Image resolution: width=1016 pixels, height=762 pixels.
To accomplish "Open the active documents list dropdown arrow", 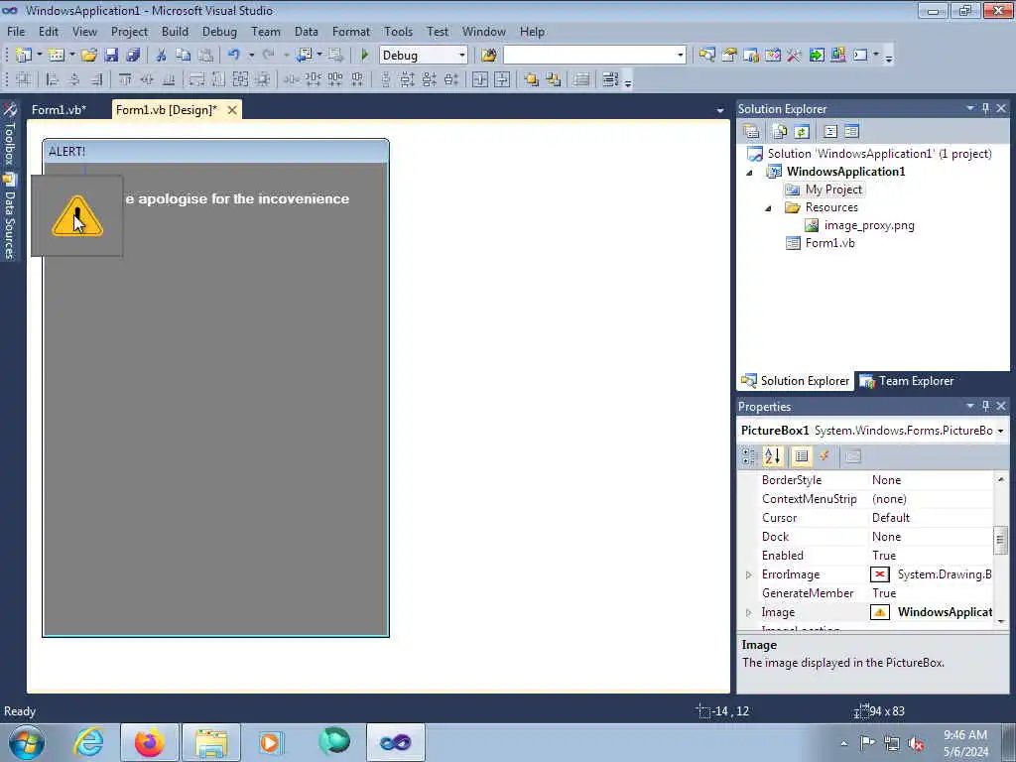I will tap(720, 111).
